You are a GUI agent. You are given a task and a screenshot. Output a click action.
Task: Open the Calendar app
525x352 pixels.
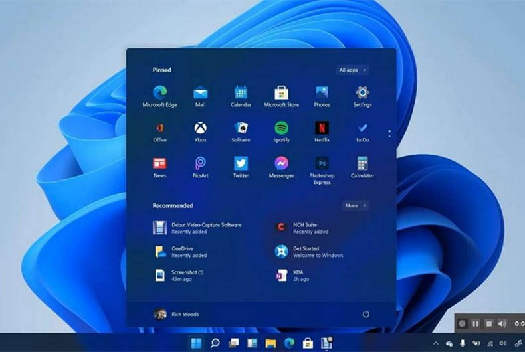[x=241, y=96]
